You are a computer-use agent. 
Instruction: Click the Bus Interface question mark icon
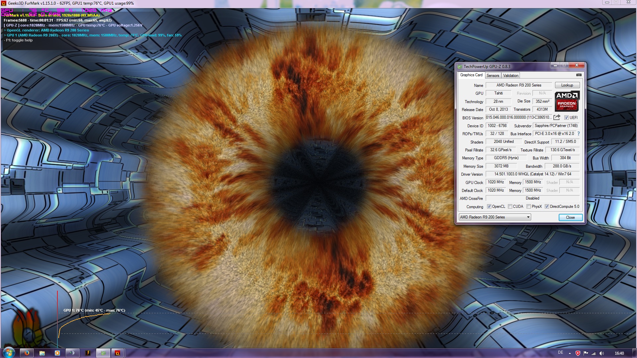click(x=579, y=134)
